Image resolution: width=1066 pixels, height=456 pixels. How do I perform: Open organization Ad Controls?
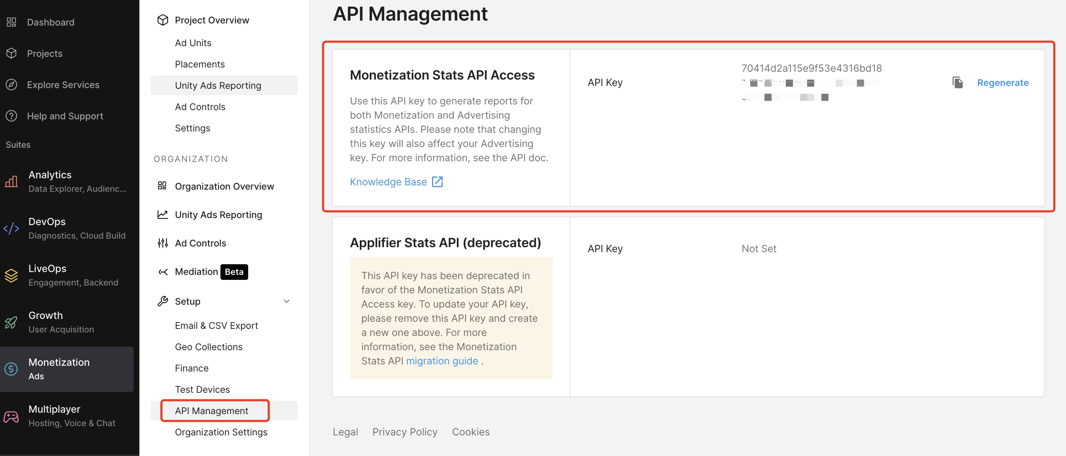[200, 243]
